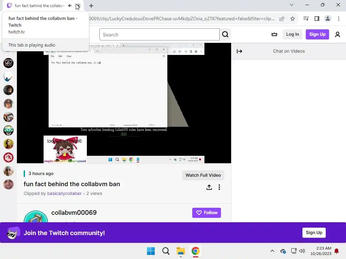This screenshot has width=346, height=259.
Task: Click the purple Sign Up button in header
Action: coord(317,34)
